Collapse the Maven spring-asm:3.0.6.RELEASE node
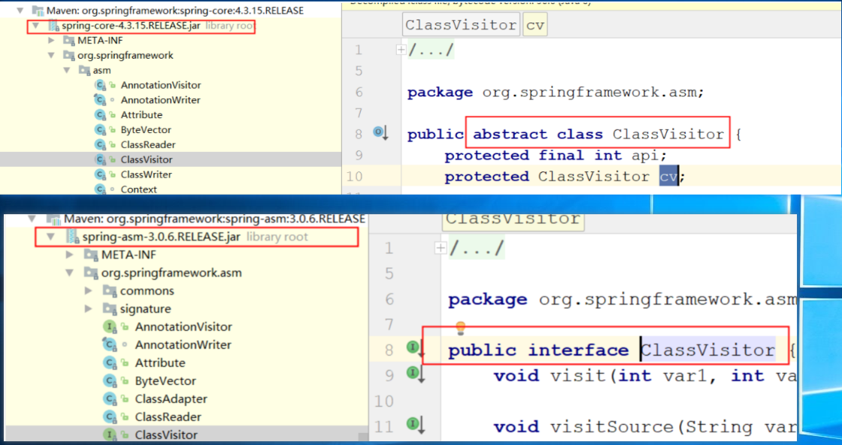 pyautogui.click(x=33, y=219)
